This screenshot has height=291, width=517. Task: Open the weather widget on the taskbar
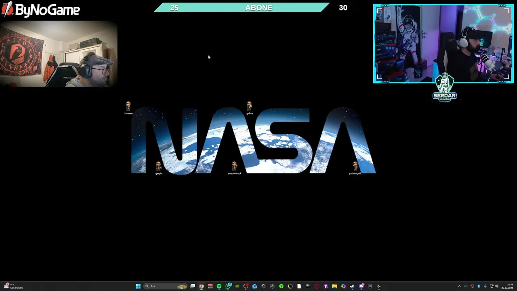coord(13,286)
